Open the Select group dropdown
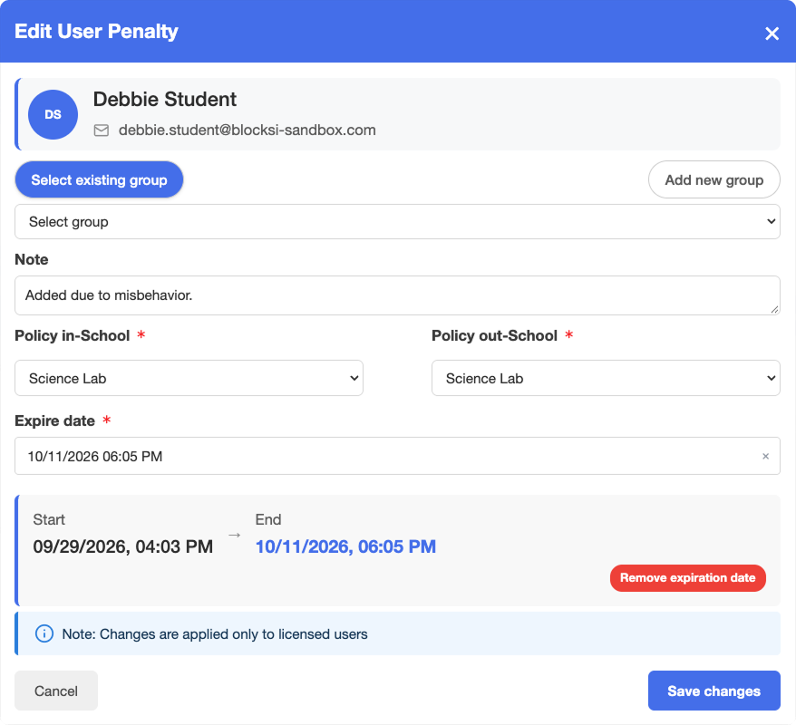Viewport: 796px width, 725px height. coord(397,222)
